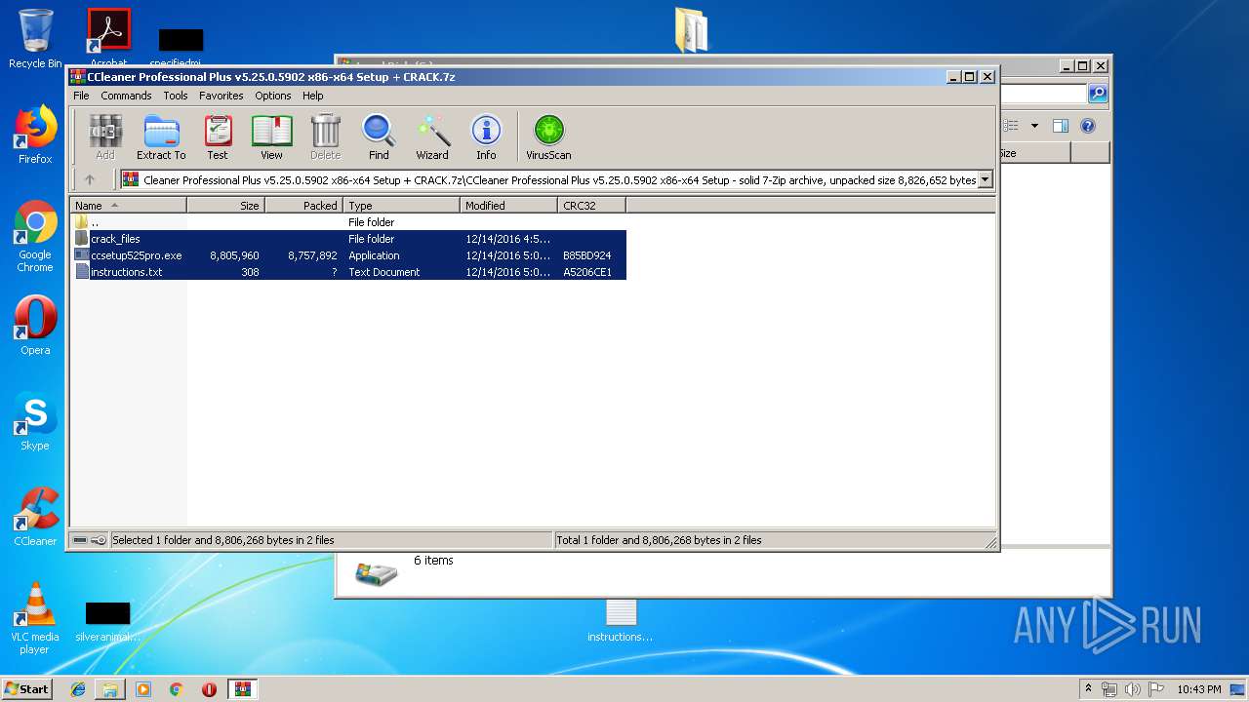Sort by Type column header
Screen dimensions: 1249x702
(401, 206)
